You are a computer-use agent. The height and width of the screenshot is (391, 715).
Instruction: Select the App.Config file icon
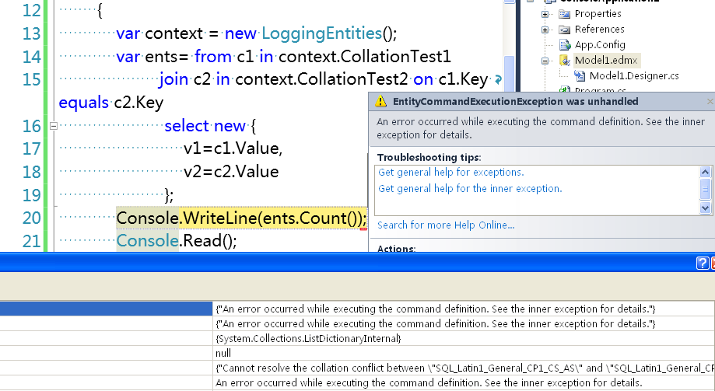pos(565,44)
